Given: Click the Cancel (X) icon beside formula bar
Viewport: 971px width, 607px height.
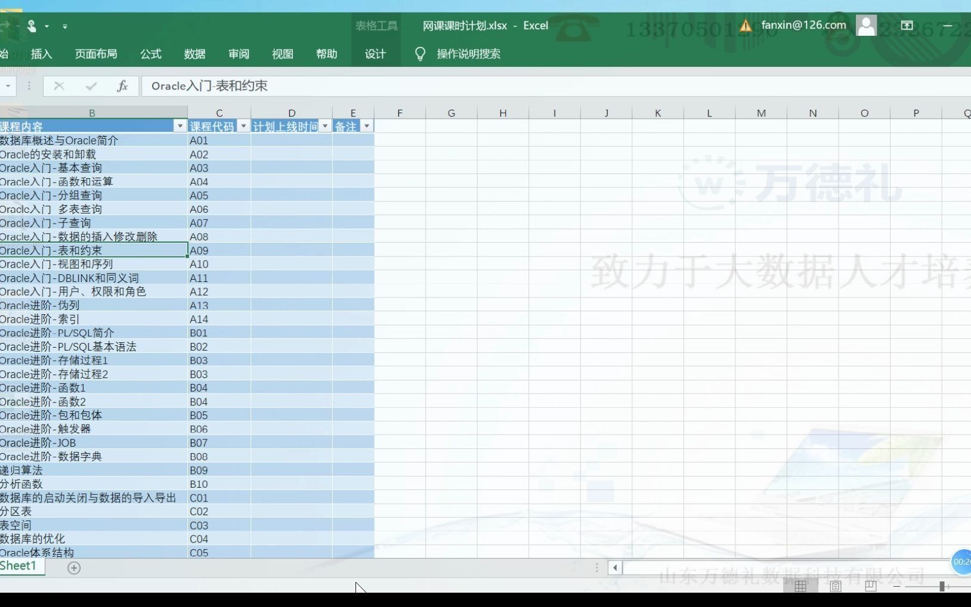Looking at the screenshot, I should click(x=59, y=86).
